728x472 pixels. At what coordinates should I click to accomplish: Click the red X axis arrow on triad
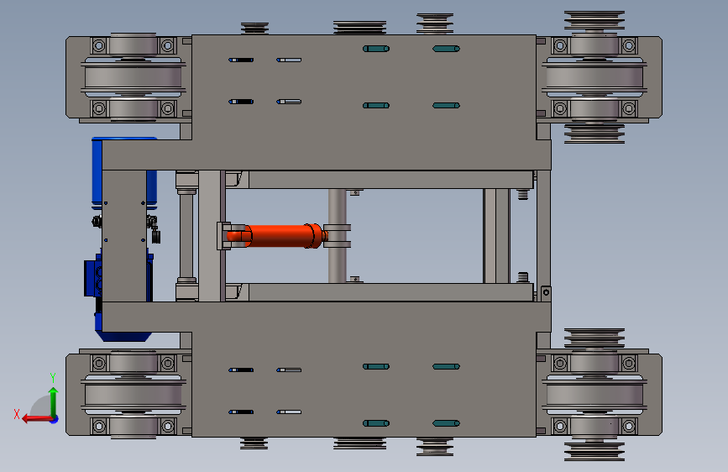tap(37, 419)
